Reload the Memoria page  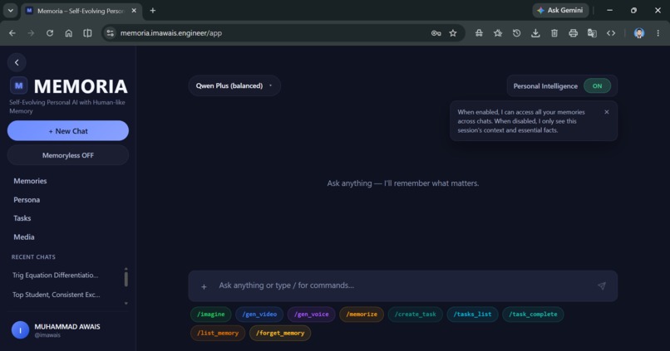(x=50, y=33)
